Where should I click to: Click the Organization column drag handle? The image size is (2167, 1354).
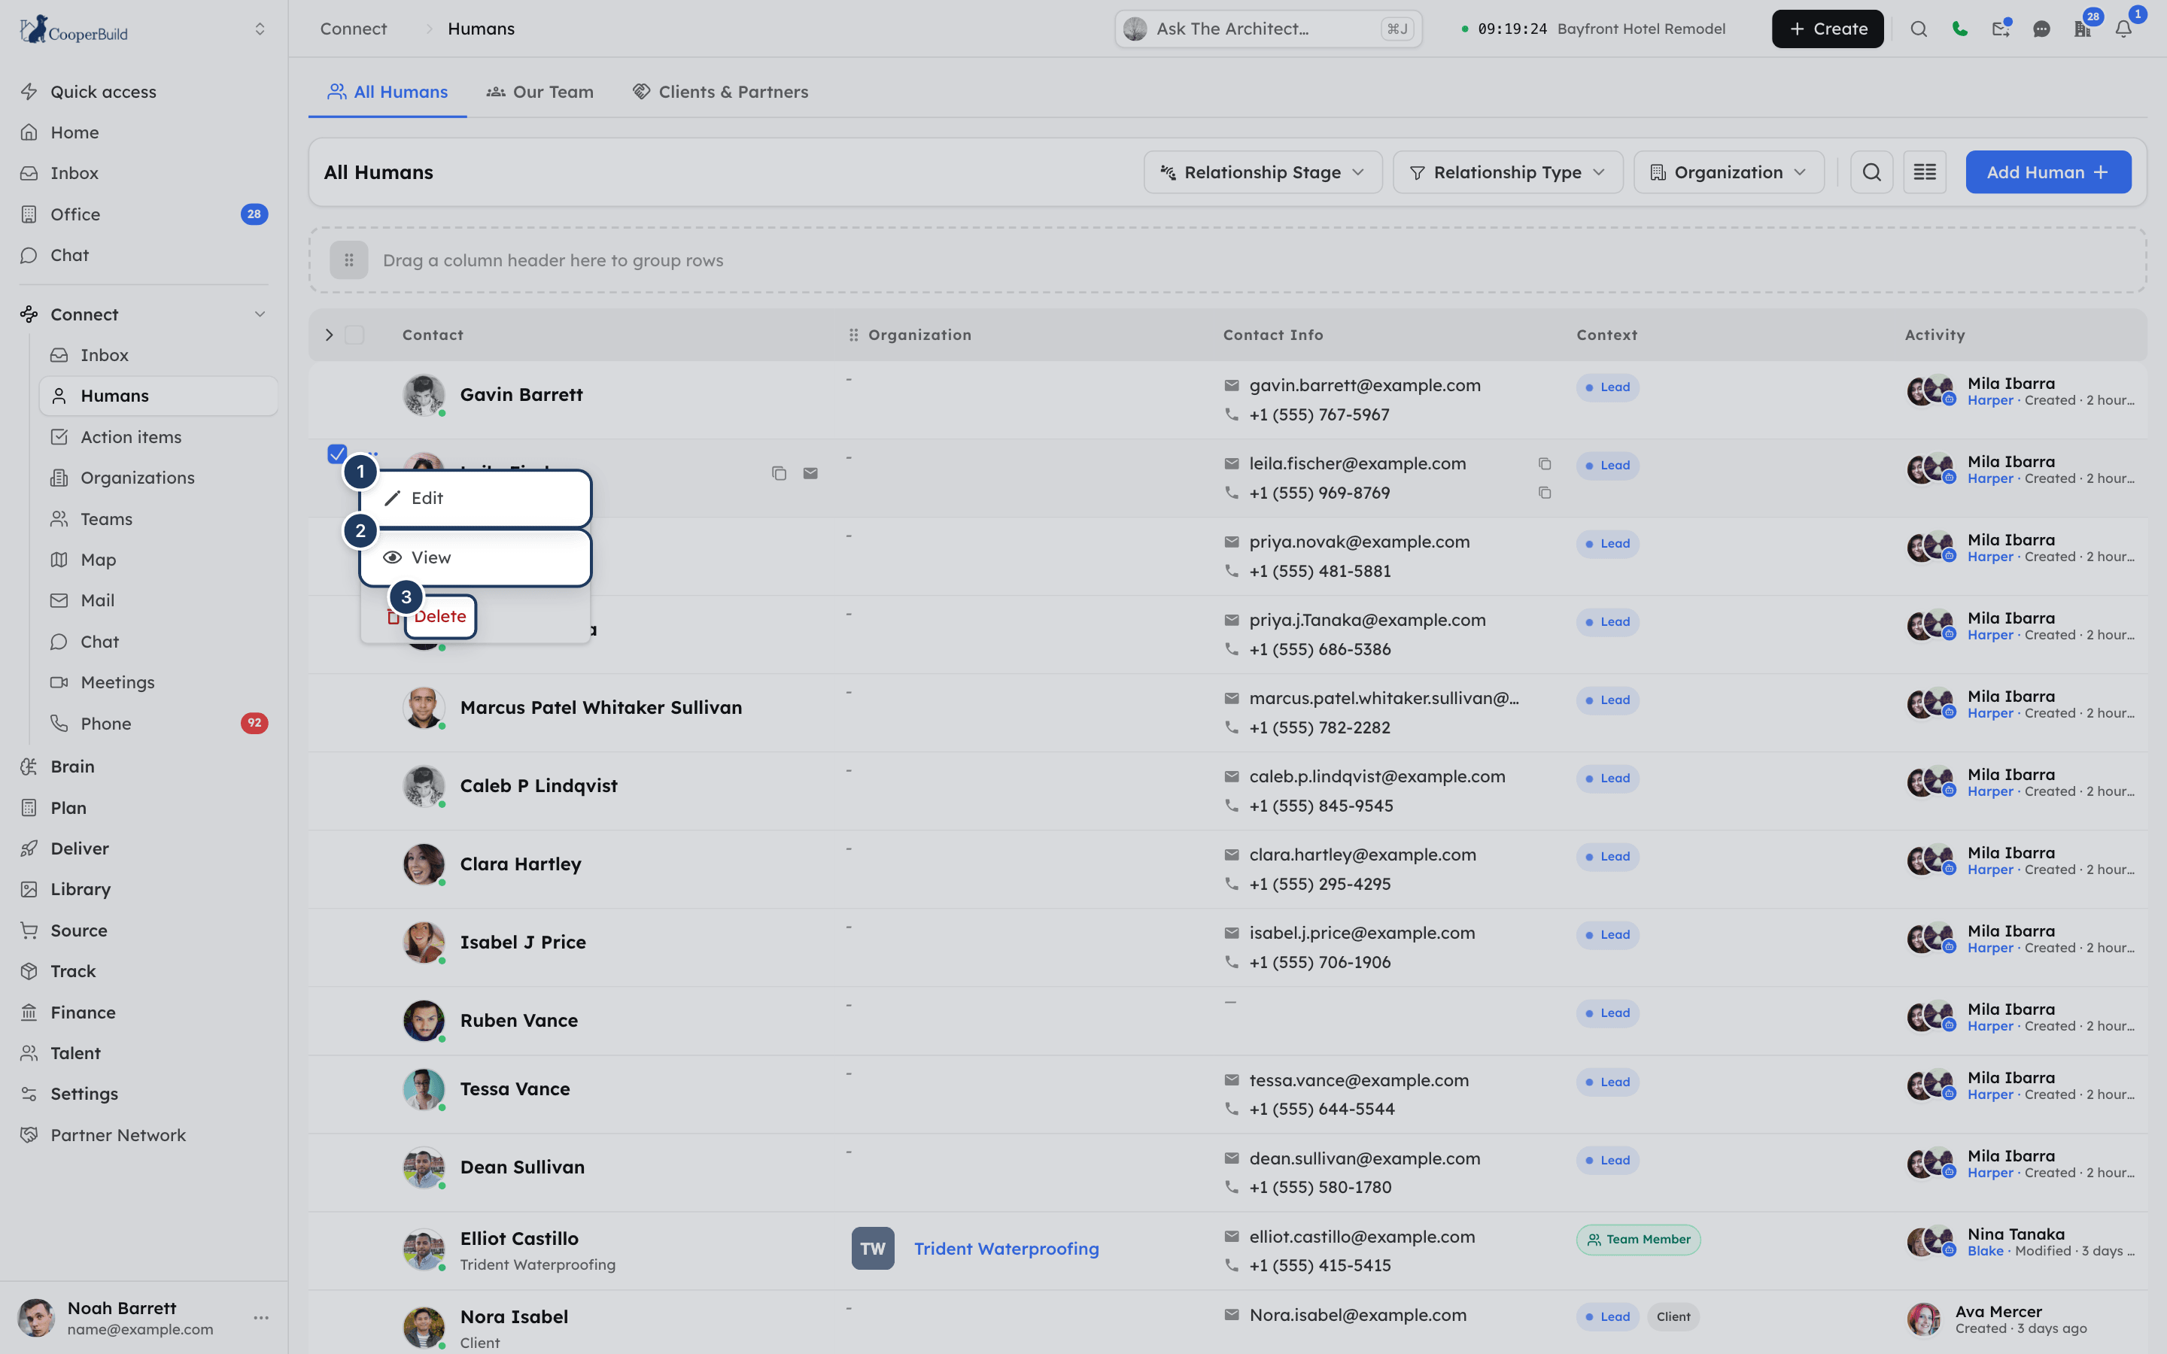(853, 335)
